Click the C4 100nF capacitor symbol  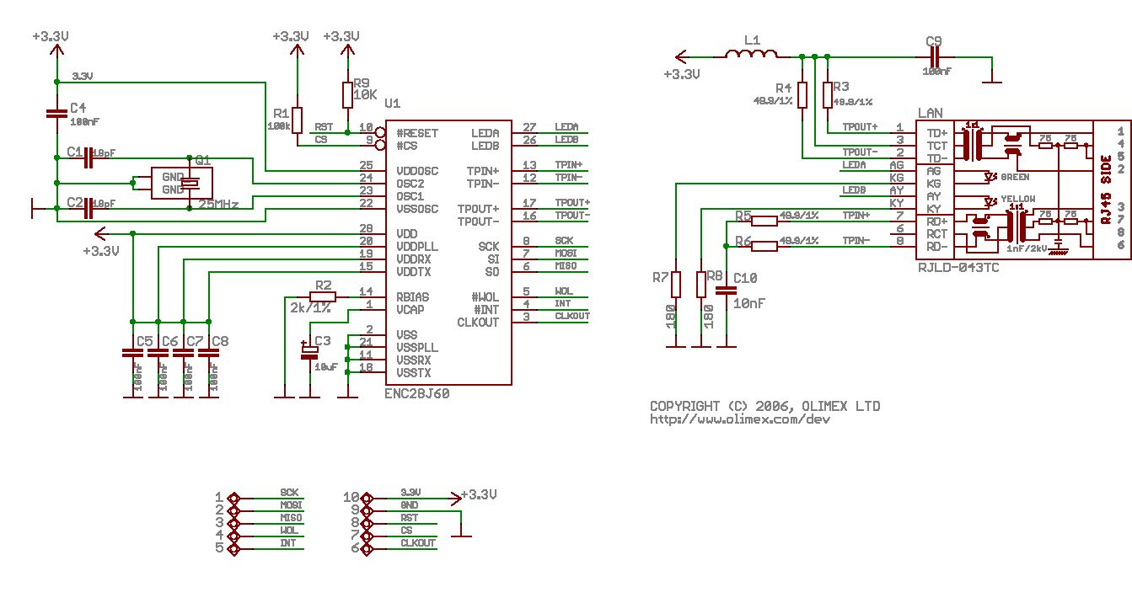pos(56,112)
